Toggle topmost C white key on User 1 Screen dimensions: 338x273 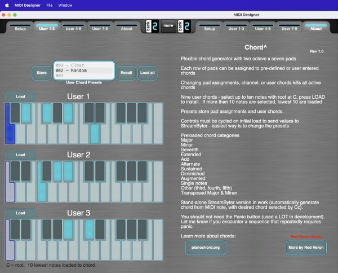(158, 124)
